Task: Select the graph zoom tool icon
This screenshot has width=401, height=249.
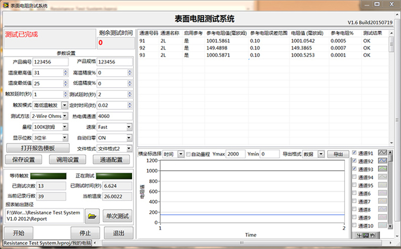Action: 366,235
